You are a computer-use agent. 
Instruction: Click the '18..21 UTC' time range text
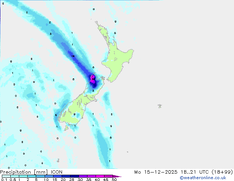tap(195, 172)
